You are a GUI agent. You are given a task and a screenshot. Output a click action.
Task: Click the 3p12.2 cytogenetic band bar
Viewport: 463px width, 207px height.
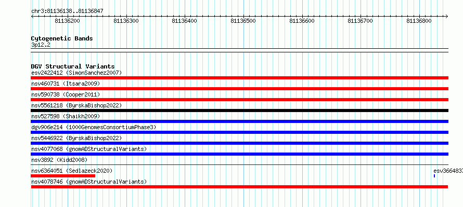pos(239,50)
